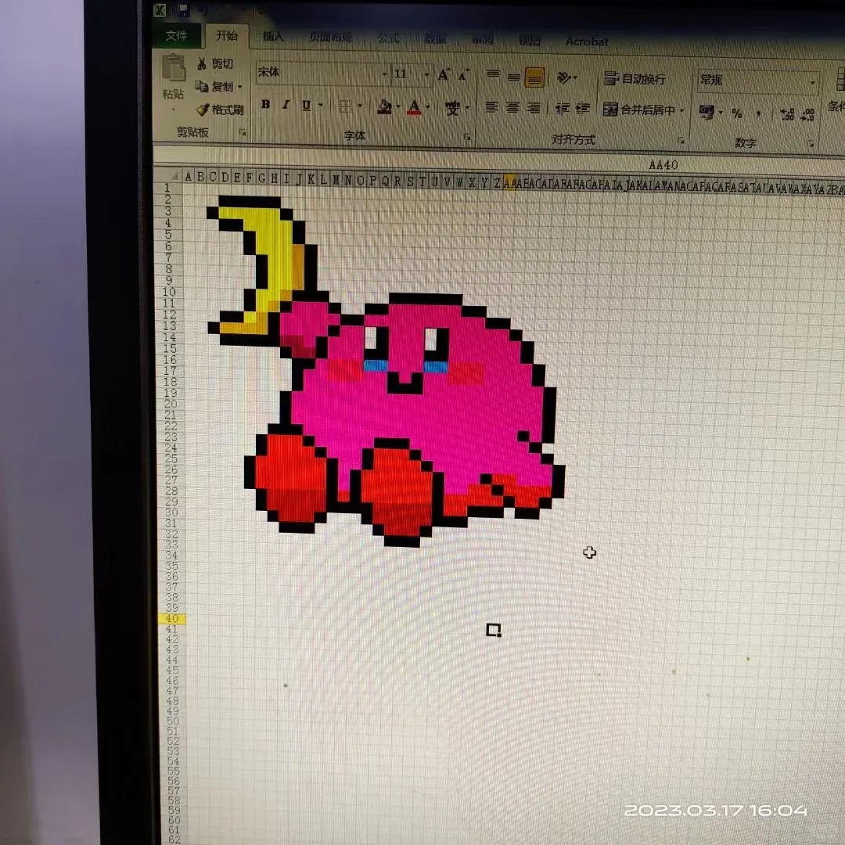Select the row 1 header

pyautogui.click(x=167, y=188)
